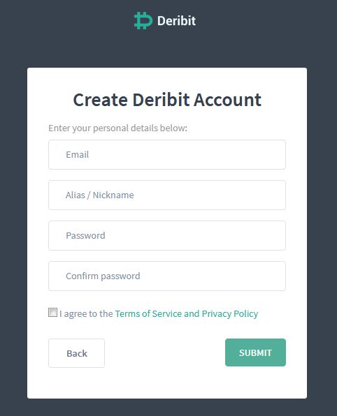The height and width of the screenshot is (416, 337).
Task: Submit the form with SUBMIT button
Action: click(x=255, y=352)
